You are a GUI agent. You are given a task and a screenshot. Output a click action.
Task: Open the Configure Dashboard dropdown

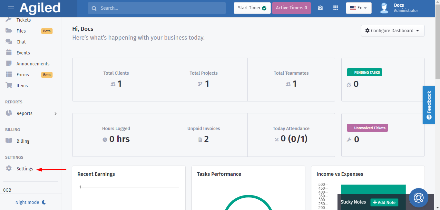click(x=392, y=31)
